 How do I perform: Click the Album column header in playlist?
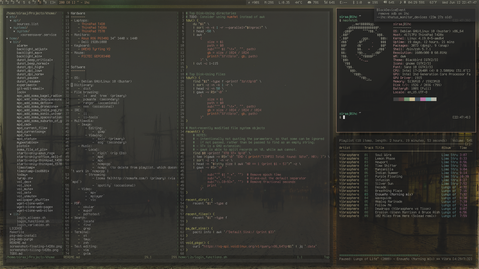446,148
